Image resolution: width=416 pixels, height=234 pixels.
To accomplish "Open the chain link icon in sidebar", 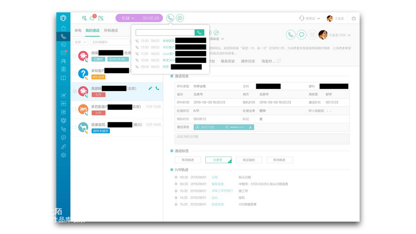I will tap(63, 147).
